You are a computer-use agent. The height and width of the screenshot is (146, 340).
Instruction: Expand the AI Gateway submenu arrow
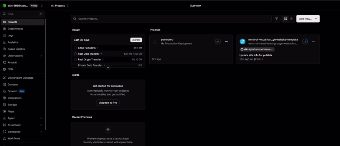pos(41,125)
